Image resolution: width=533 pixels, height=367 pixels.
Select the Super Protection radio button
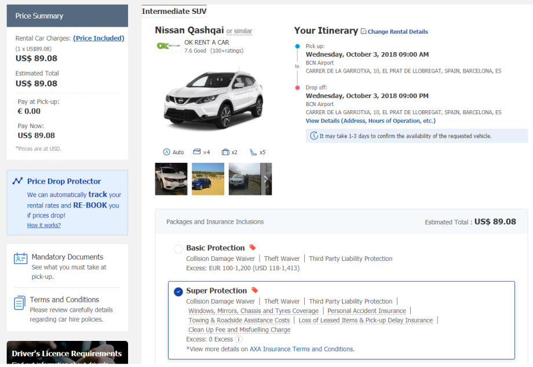point(178,292)
